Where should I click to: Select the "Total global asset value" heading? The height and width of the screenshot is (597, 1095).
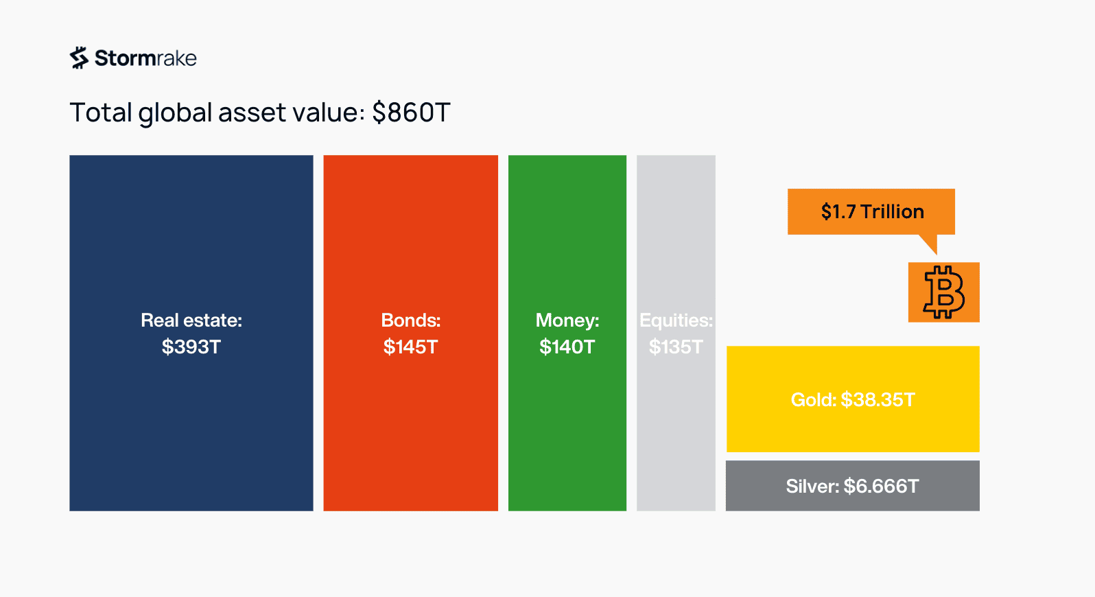click(217, 113)
